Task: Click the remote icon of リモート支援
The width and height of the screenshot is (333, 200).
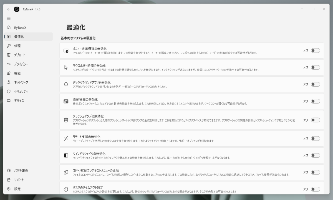Action: 66,139
